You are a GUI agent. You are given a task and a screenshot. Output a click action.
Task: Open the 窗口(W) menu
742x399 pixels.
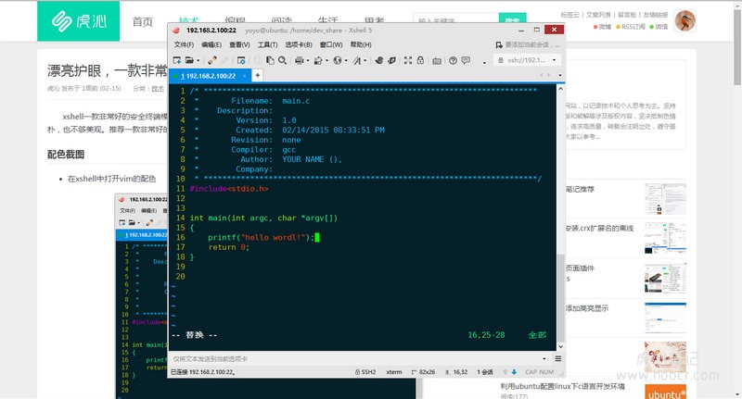[331, 44]
